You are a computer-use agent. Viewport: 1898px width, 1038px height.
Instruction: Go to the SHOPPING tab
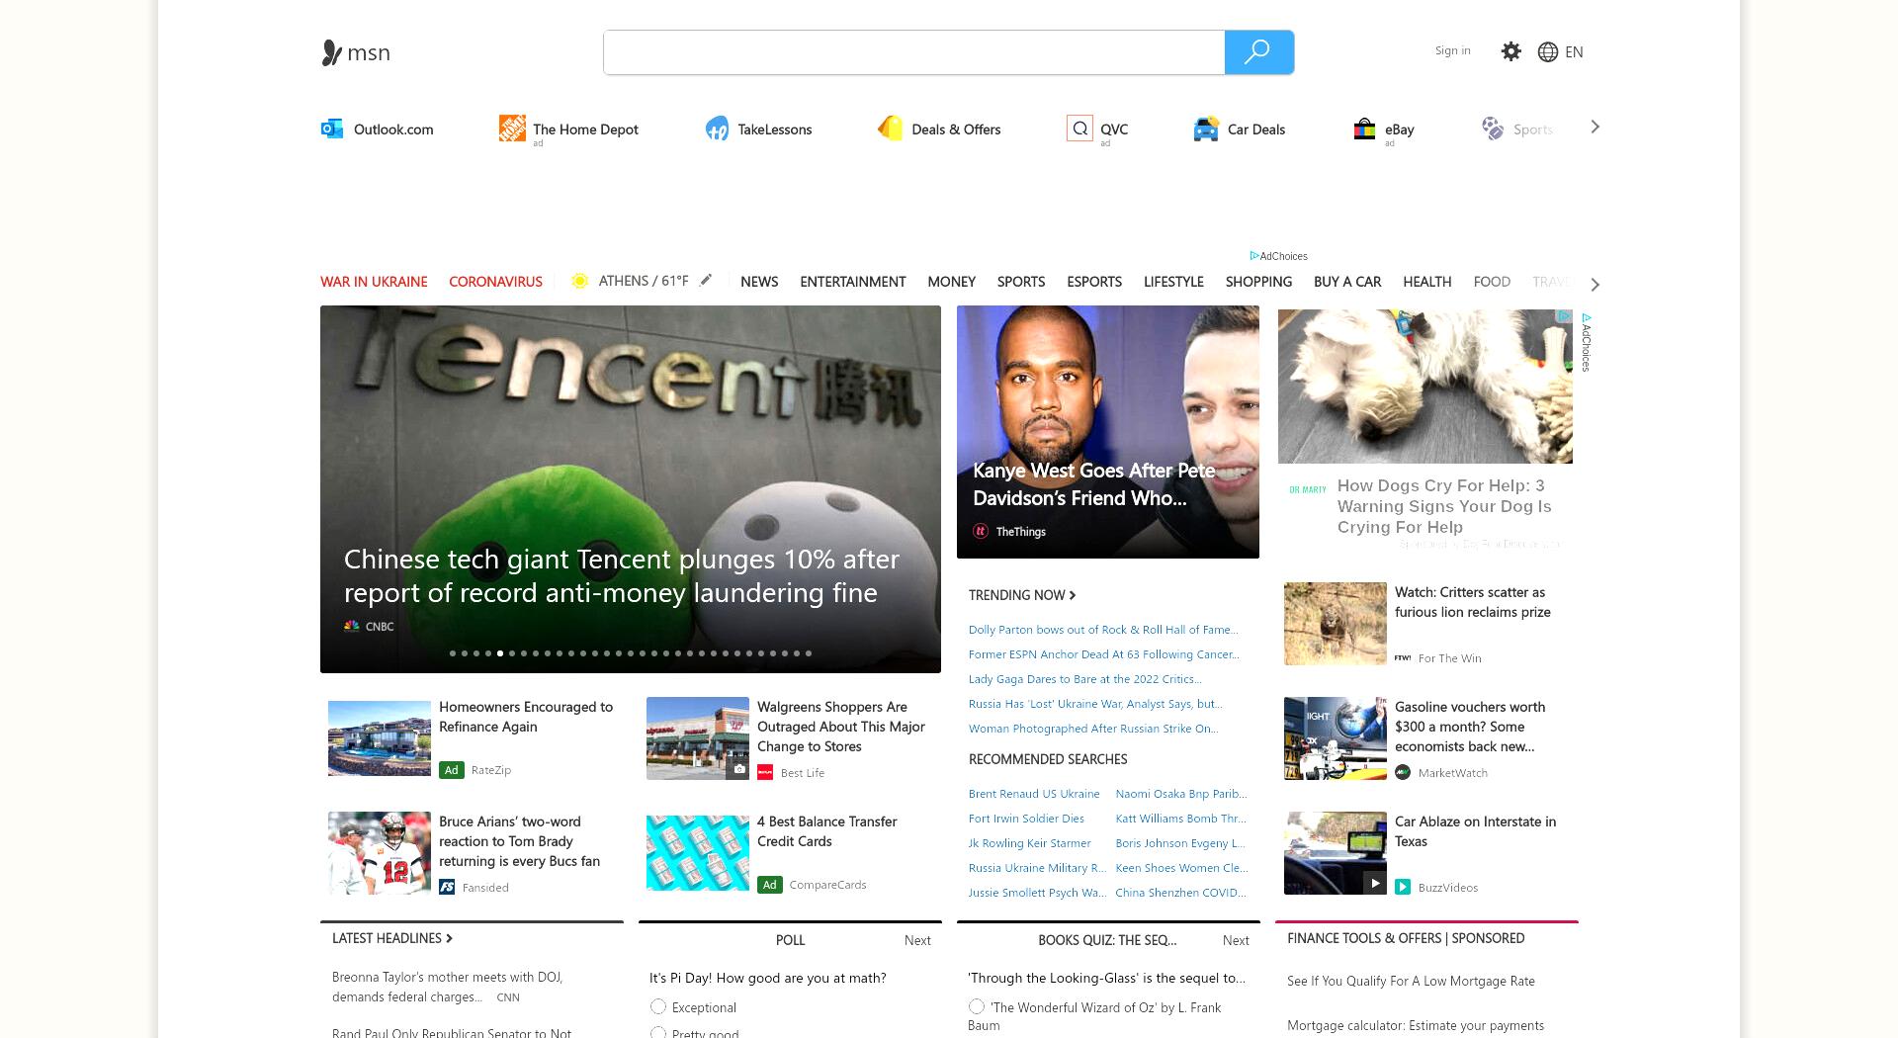pyautogui.click(x=1258, y=282)
